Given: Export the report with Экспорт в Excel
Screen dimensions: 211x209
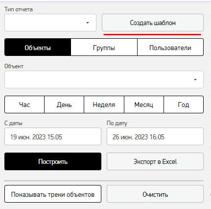Looking at the screenshot, I should point(155,161).
